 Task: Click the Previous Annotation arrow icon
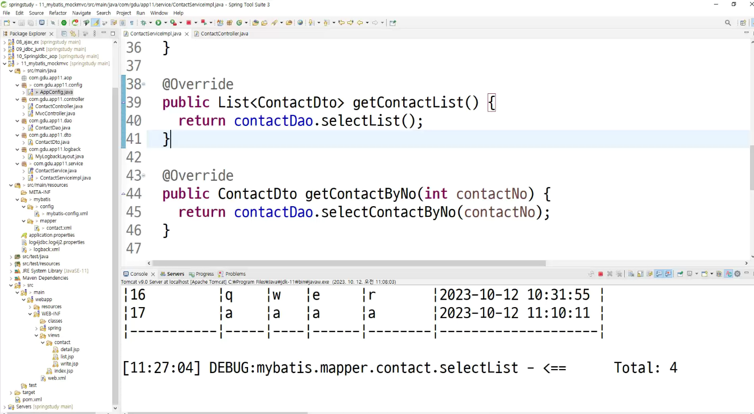pyautogui.click(x=326, y=22)
